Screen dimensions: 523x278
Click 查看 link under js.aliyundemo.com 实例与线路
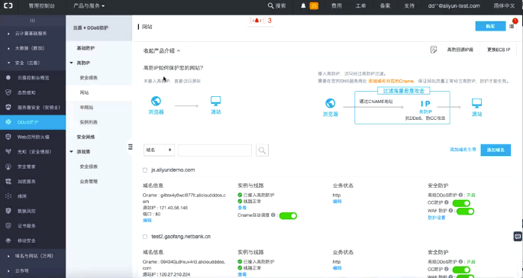coord(242,208)
